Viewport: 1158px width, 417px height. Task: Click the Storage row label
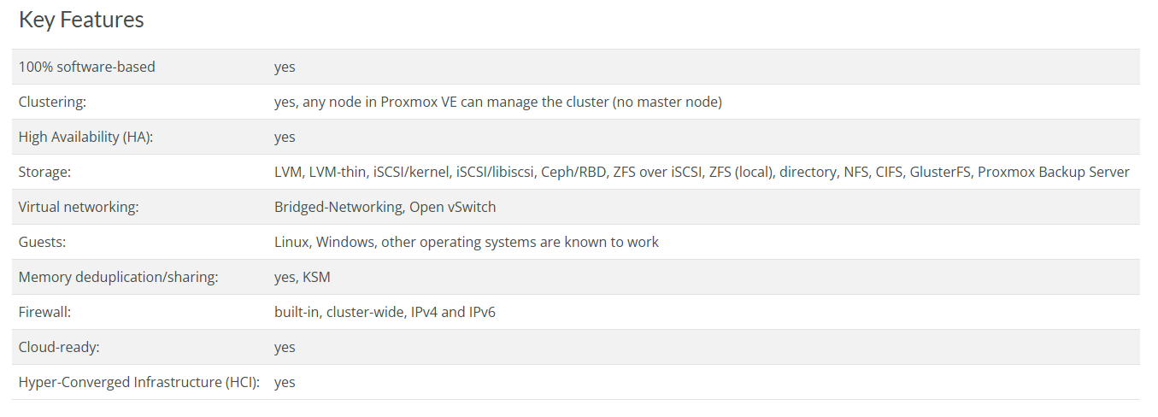[44, 172]
